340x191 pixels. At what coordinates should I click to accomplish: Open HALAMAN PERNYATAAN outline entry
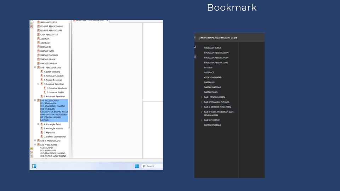click(216, 63)
